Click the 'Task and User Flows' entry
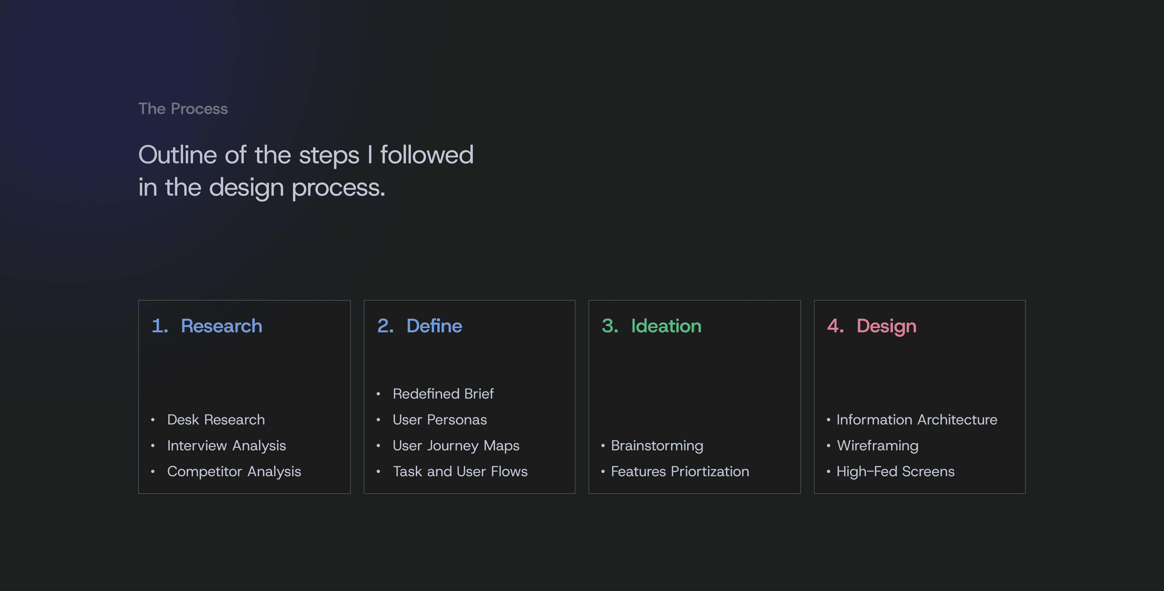Viewport: 1164px width, 591px height. [x=460, y=471]
